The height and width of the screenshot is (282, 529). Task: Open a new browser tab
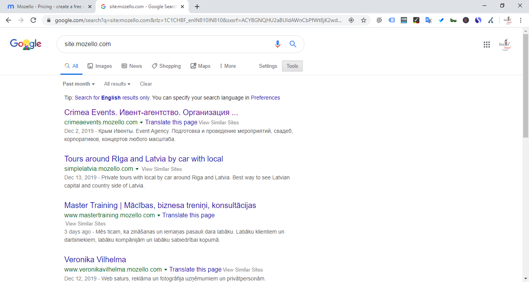[197, 7]
